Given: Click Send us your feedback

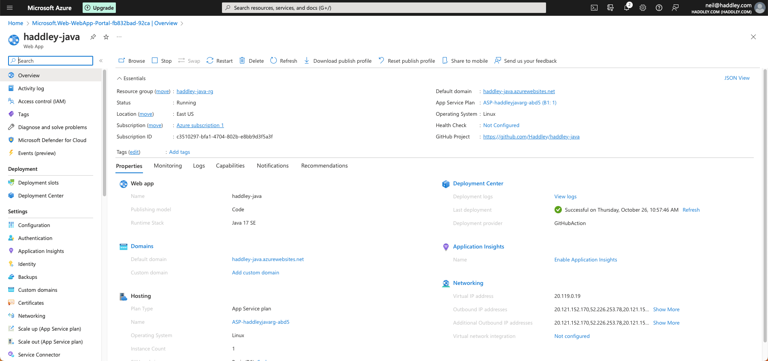Looking at the screenshot, I should coord(525,61).
